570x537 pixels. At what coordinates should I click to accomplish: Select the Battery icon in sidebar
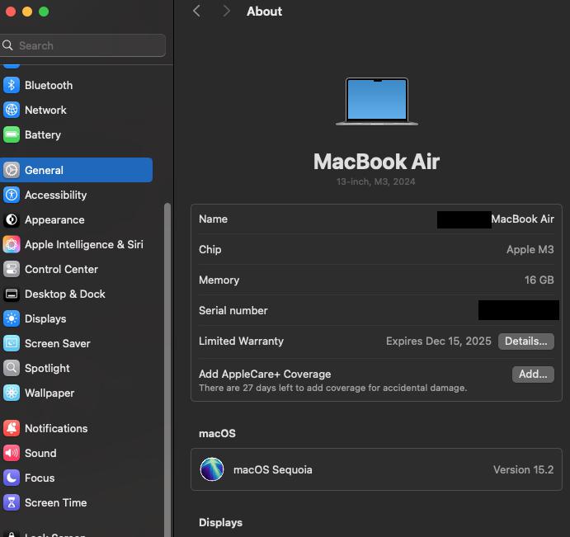(12, 134)
